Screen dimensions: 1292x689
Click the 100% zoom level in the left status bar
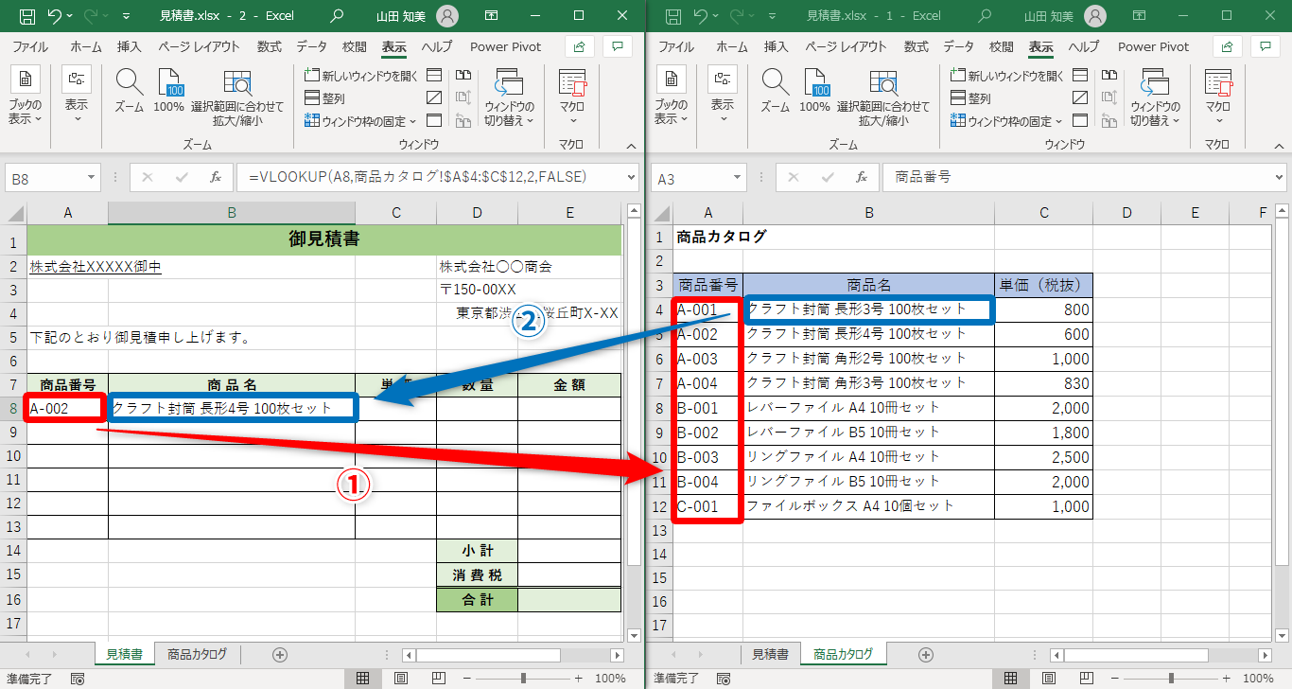point(610,679)
